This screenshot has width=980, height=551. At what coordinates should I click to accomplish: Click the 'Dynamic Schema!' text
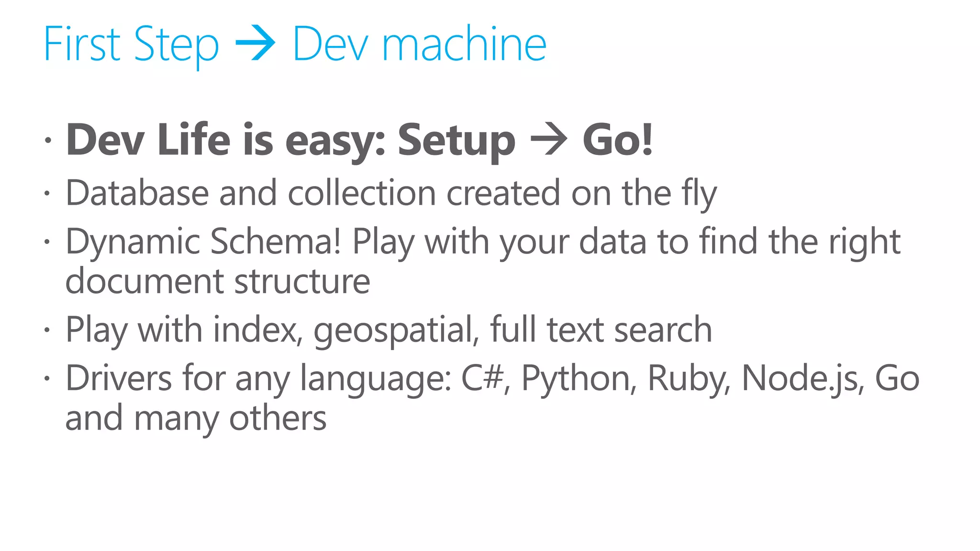pos(203,242)
